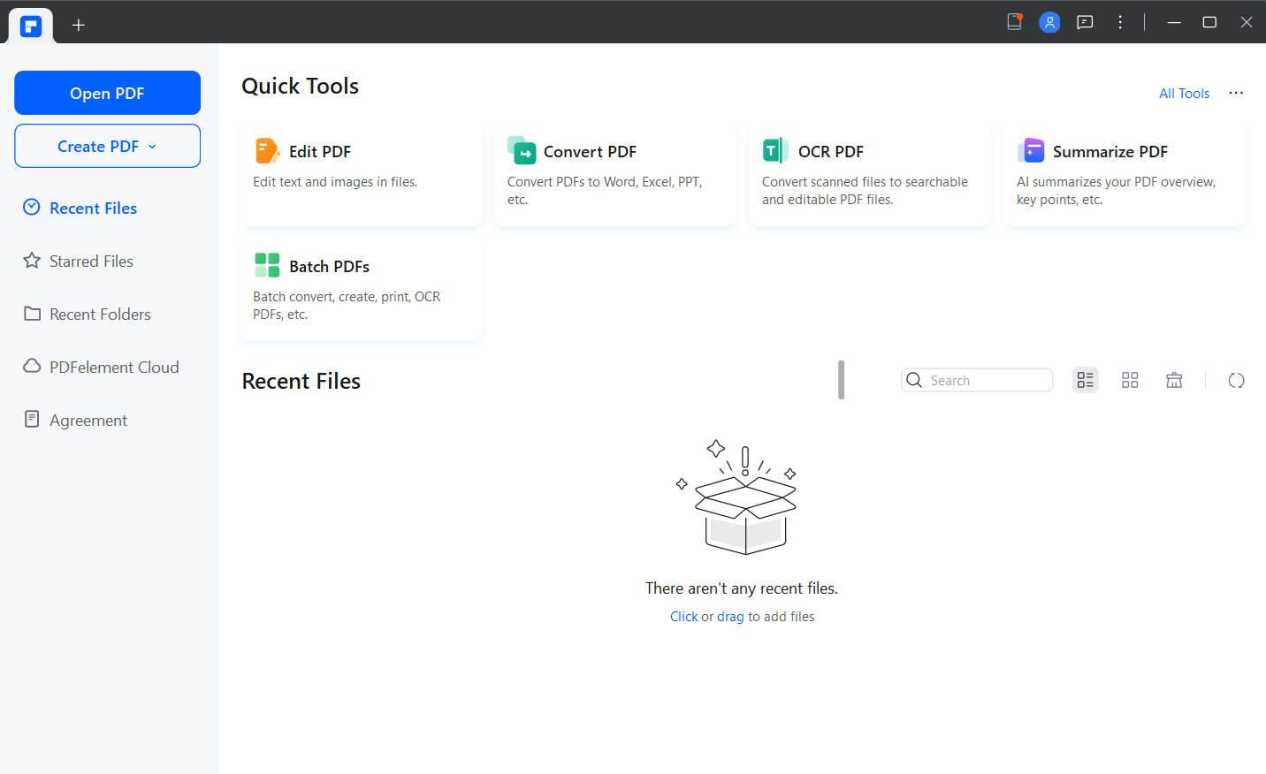Click the Starred Files star icon
The height and width of the screenshot is (774, 1266).
[32, 260]
